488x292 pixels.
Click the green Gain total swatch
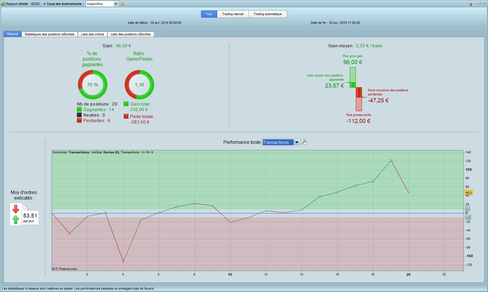(126, 104)
